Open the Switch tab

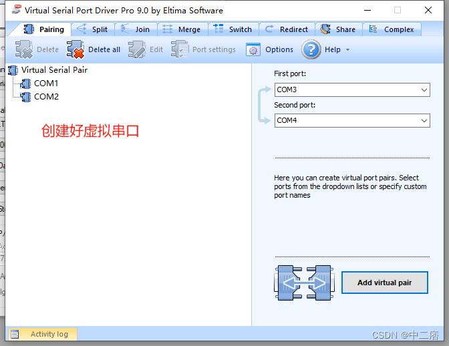233,29
